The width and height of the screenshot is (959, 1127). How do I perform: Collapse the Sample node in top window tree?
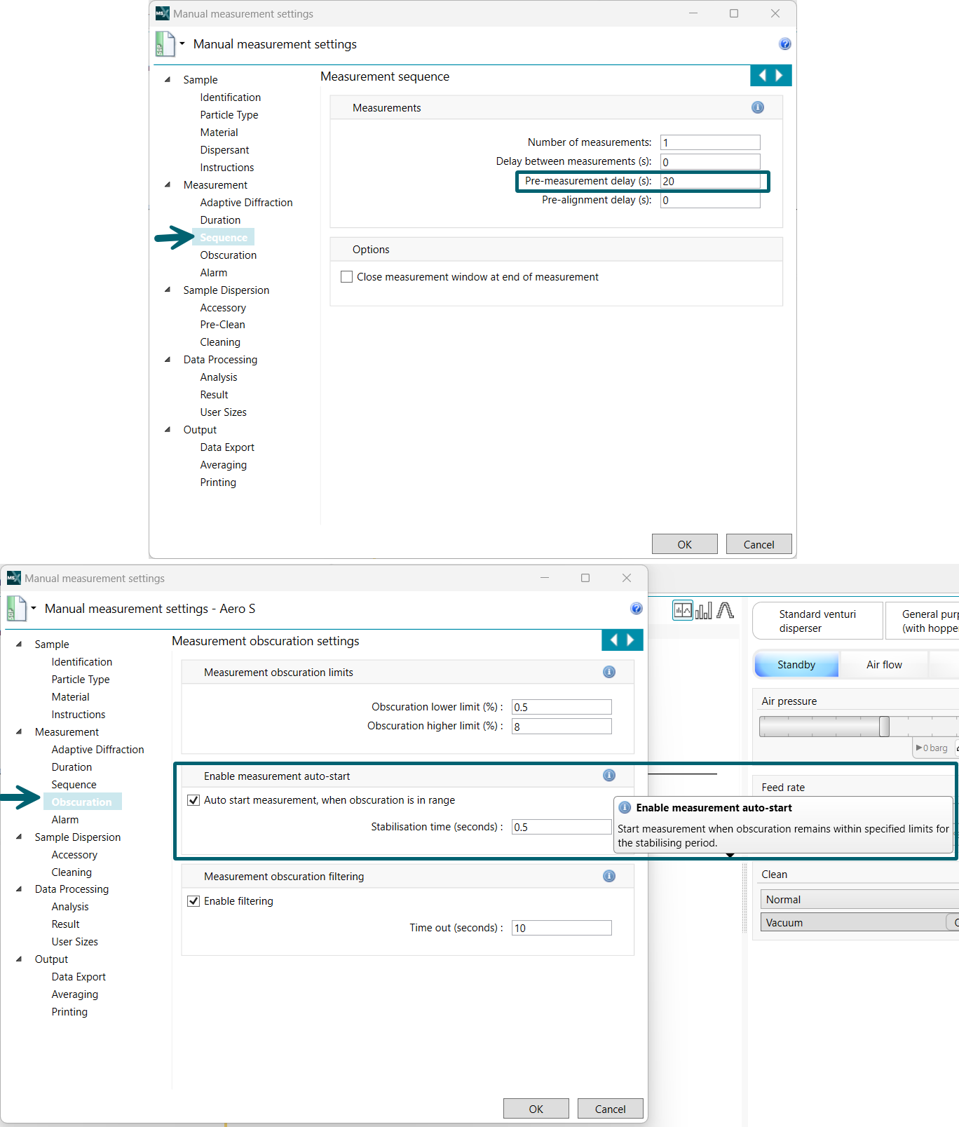[x=168, y=80]
